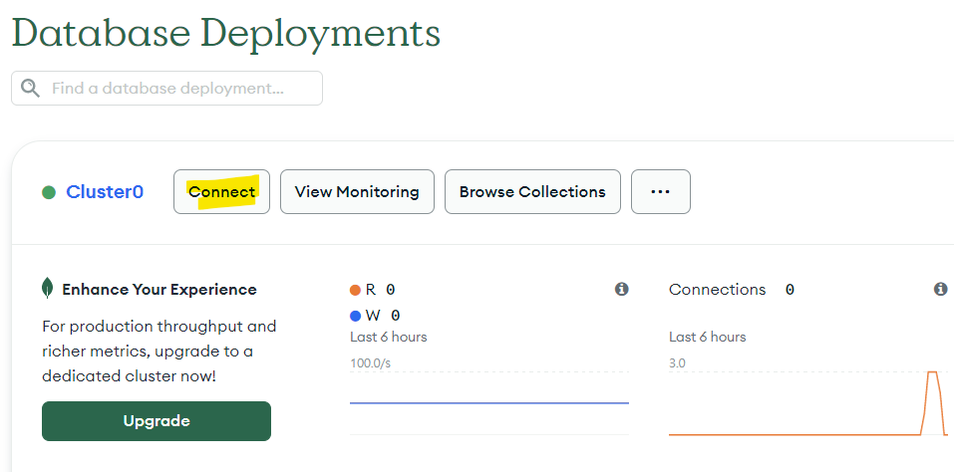Click the MongoDB leaf icon
The height and width of the screenshot is (472, 954).
click(48, 288)
